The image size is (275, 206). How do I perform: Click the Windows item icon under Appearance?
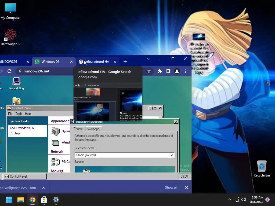pos(55,143)
